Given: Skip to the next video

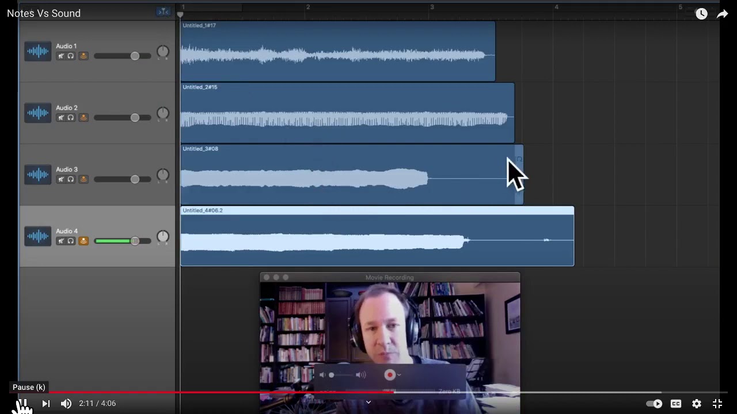Looking at the screenshot, I should [x=46, y=404].
